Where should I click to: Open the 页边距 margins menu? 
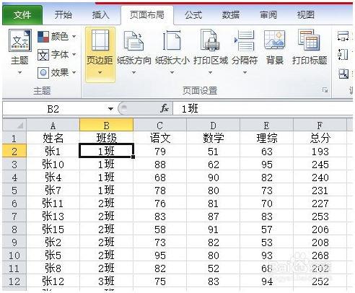[x=100, y=54]
